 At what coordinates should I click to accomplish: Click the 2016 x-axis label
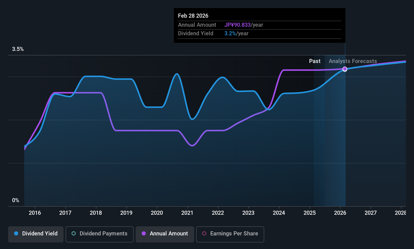pos(35,213)
